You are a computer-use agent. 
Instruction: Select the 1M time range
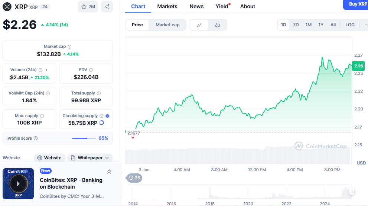coord(308,25)
